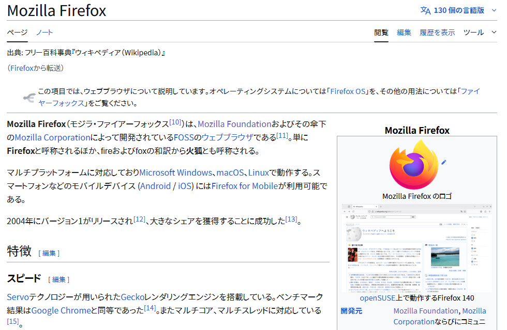
Task: Click the language translation icon
Action: (x=425, y=10)
